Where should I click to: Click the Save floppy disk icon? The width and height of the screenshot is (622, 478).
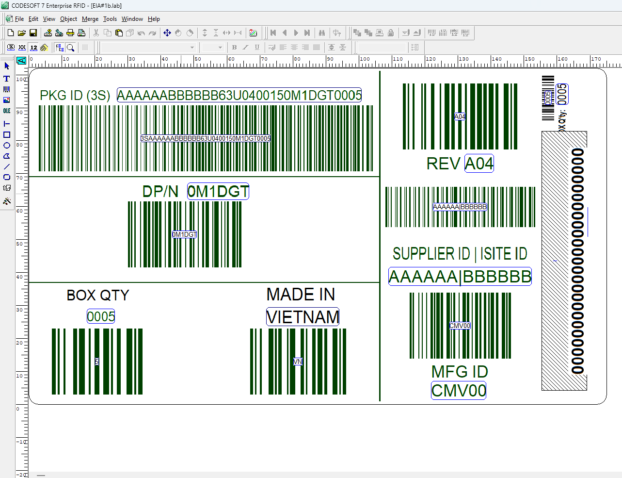pos(33,33)
